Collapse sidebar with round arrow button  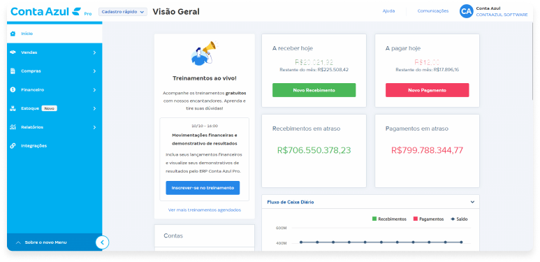click(x=102, y=242)
